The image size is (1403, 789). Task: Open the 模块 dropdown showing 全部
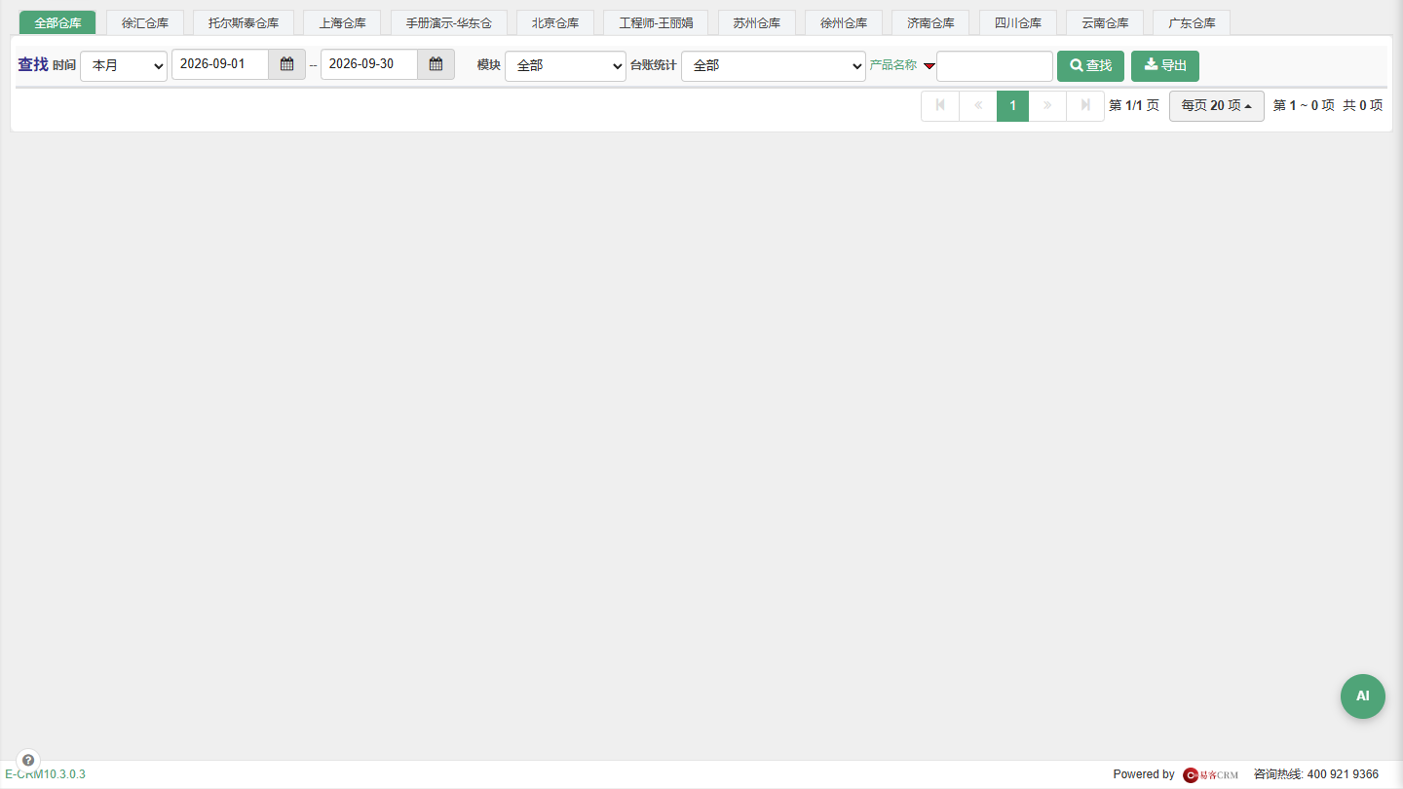[565, 65]
